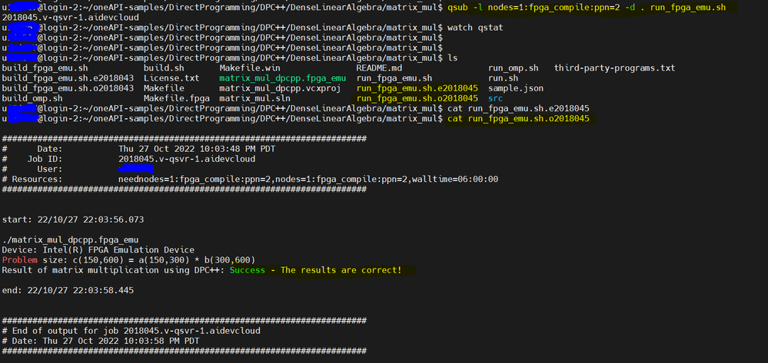768x363 pixels.
Task: Click the "watch qstat" command
Action: click(475, 27)
